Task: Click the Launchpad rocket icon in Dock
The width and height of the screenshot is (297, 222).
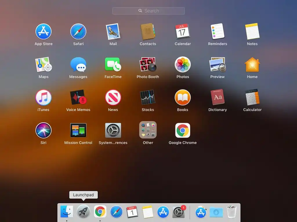Action: point(83,212)
